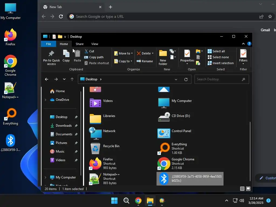Click Home in navigation pane
The image size is (276, 207).
point(60,91)
